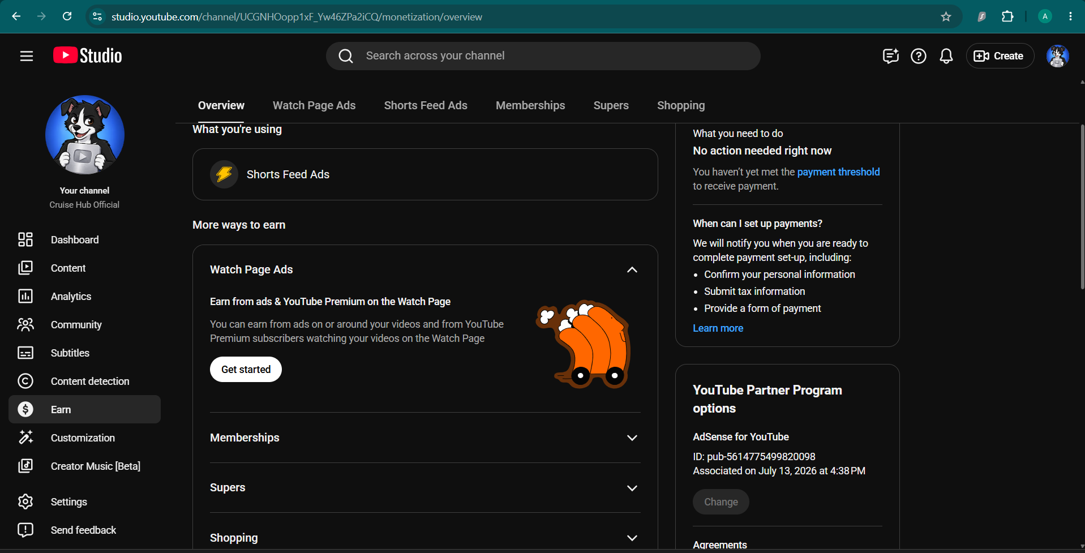Click the "No action needed right now" text

tap(762, 151)
